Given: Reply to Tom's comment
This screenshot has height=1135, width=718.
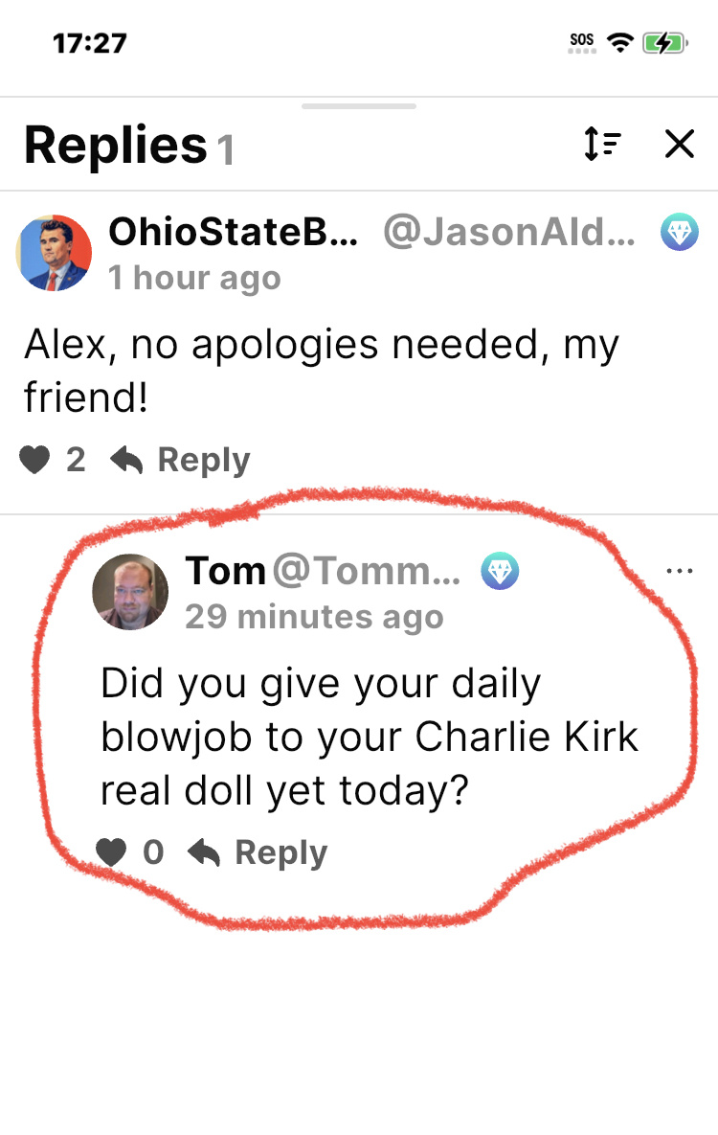Looking at the screenshot, I should click(x=258, y=852).
